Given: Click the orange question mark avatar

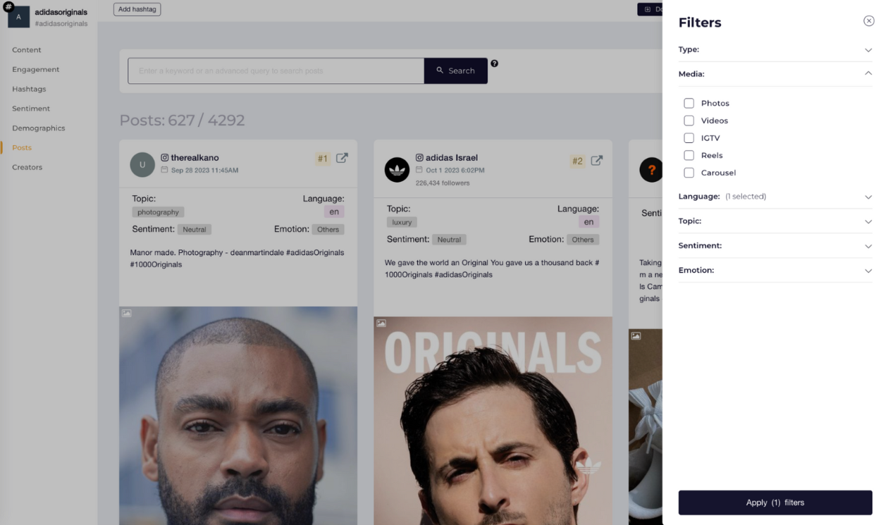Looking at the screenshot, I should (651, 170).
